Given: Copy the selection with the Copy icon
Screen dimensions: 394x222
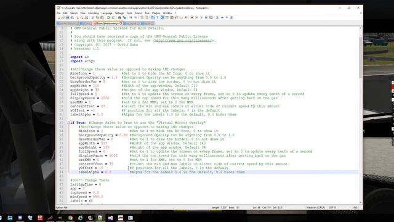Looking at the screenshot, I should [97, 18].
